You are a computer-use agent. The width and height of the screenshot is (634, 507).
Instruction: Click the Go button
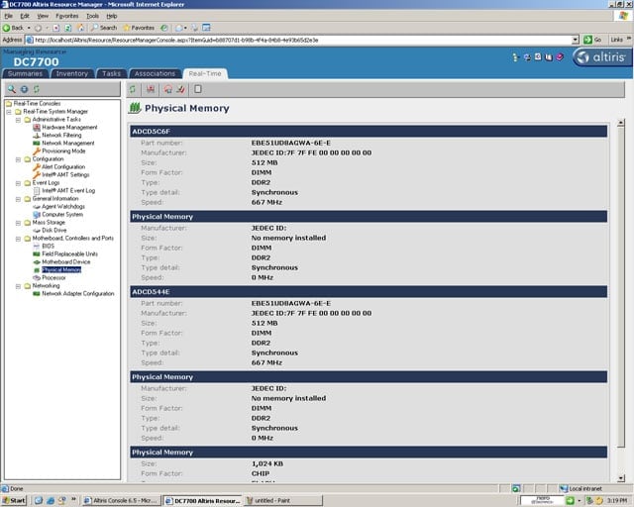[x=592, y=40]
